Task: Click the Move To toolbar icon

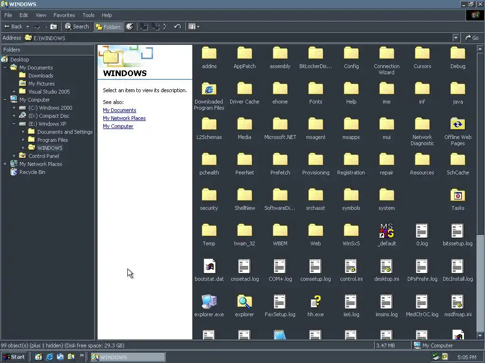Action: tap(144, 26)
